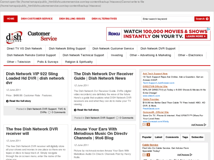Viewport: 214px width, 160px height.
Task: Click the comment bubble icon under the VIP 922 post
Action: pos(49,112)
